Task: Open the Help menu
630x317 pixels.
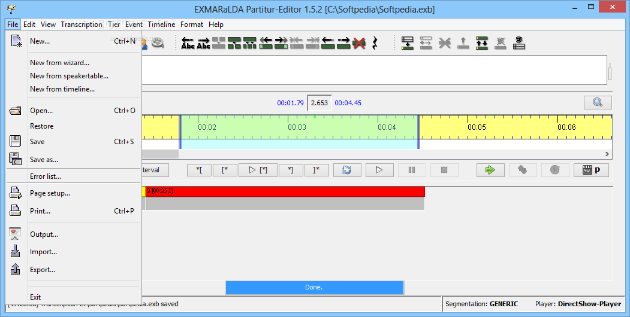Action: (216, 25)
